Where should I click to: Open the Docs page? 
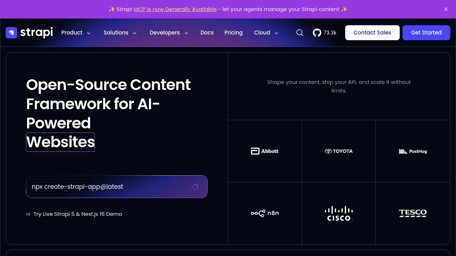(x=207, y=33)
